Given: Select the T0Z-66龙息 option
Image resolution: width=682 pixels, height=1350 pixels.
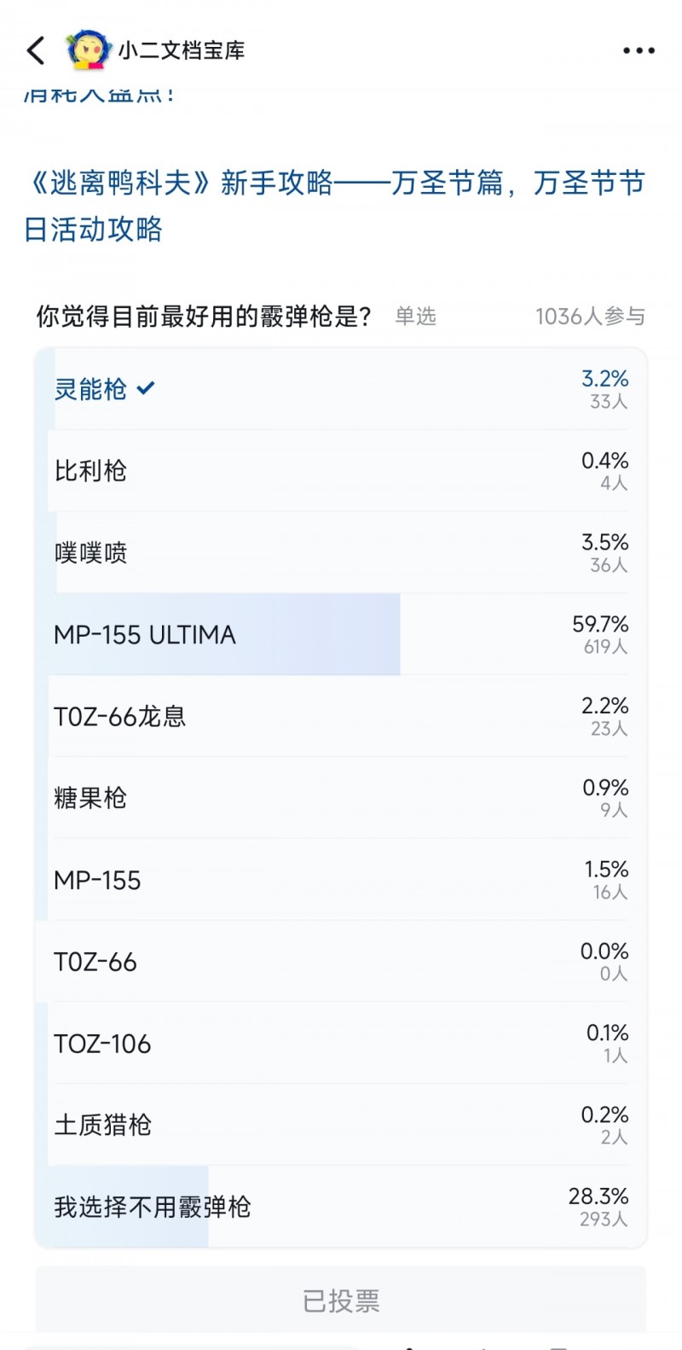Looking at the screenshot, I should 341,717.
